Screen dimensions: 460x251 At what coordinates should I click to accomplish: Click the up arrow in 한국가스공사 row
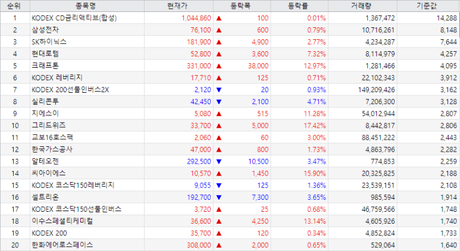tap(219, 150)
